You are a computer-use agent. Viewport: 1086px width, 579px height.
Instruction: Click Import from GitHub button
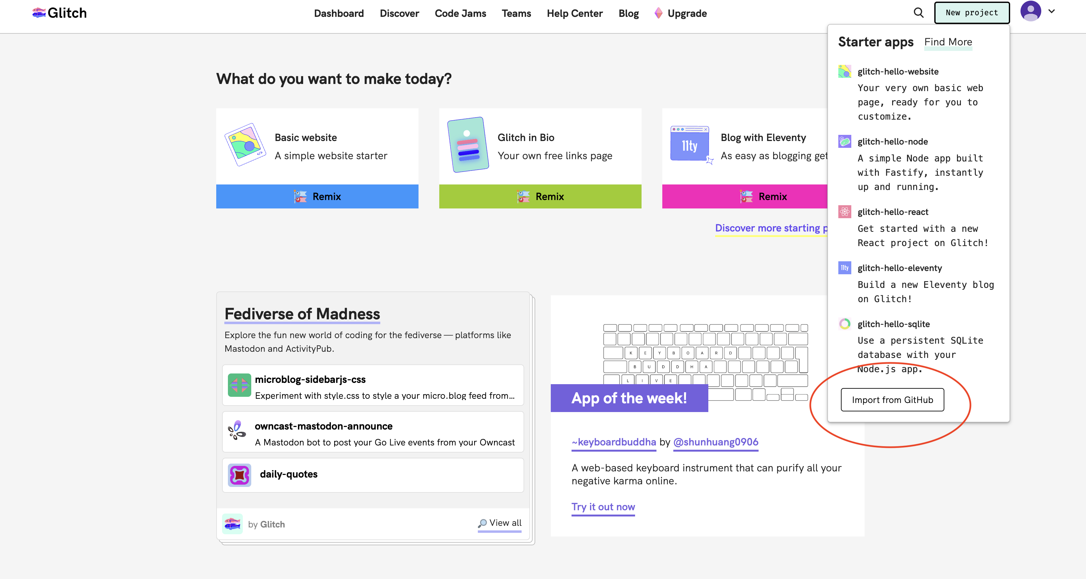pyautogui.click(x=892, y=400)
